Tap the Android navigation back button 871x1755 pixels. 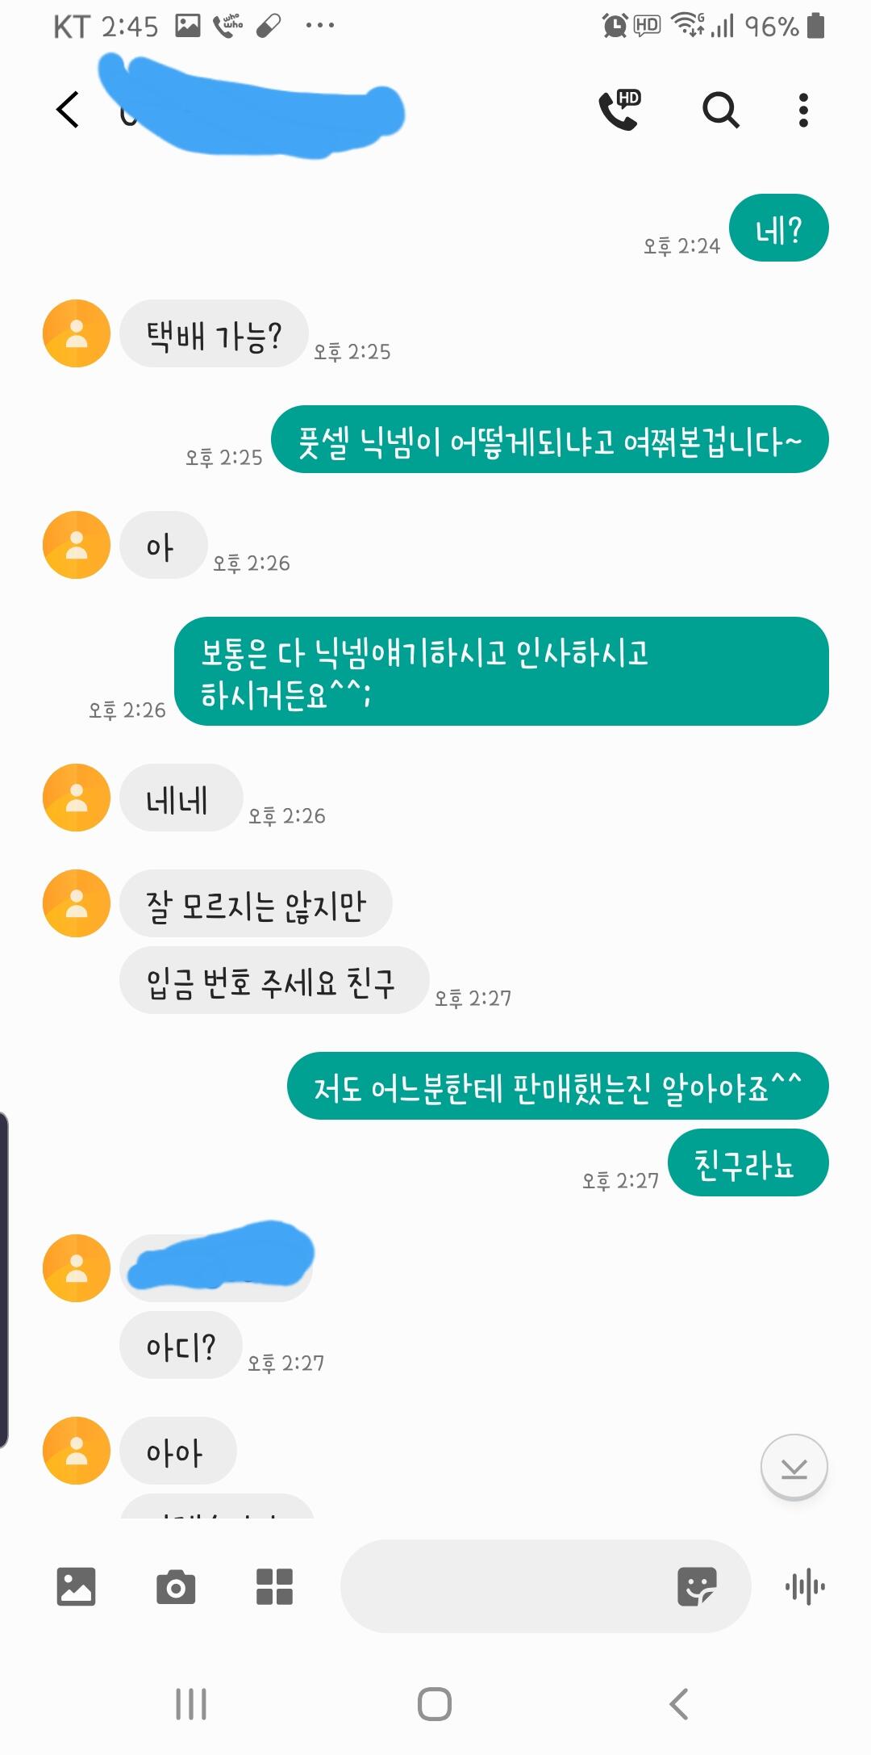tap(679, 1703)
